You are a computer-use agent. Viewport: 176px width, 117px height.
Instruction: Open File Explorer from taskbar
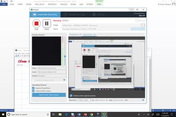(x=60, y=114)
